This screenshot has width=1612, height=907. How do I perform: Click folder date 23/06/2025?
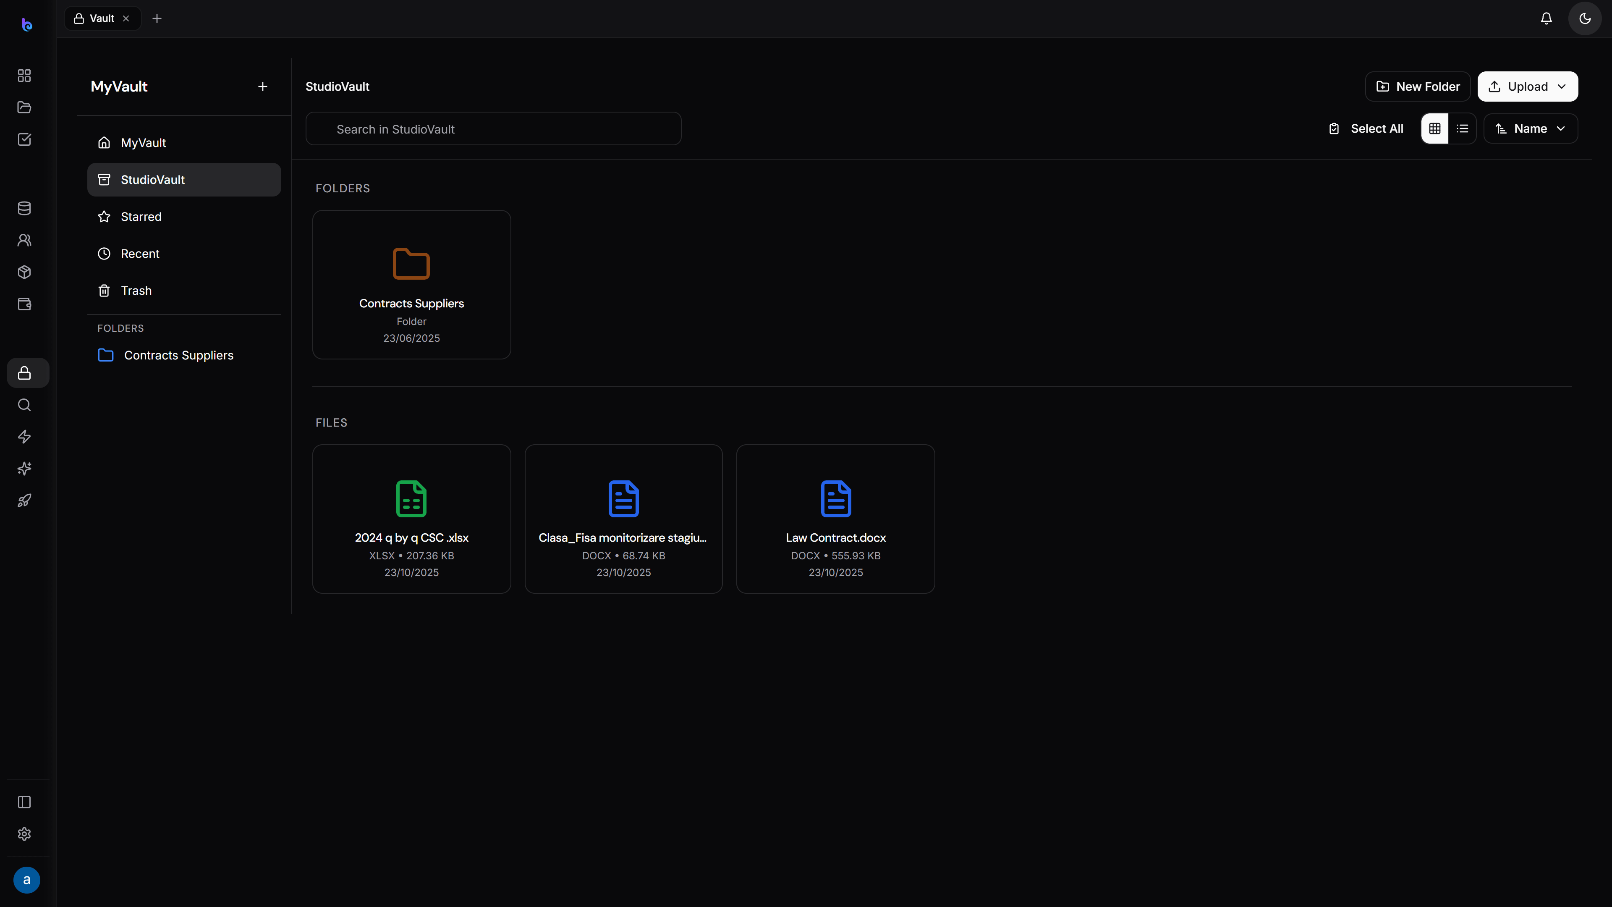tap(412, 338)
